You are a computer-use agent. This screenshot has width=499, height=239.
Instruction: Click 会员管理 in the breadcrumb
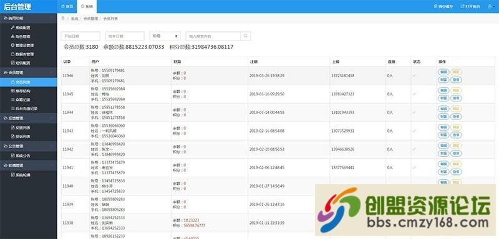tap(90, 19)
